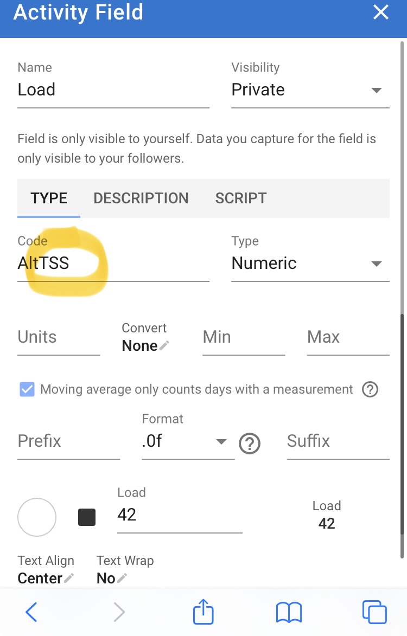Screen dimensions: 407x636
Task: Switch to the DESCRIPTION tab
Action: click(x=141, y=198)
